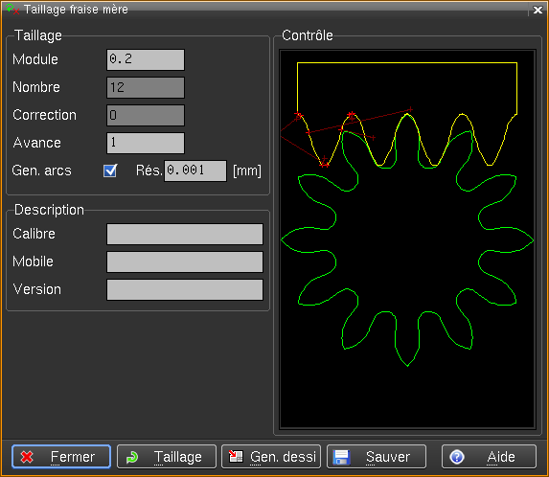549x477 pixels.
Task: Click the green arrow Taillage icon
Action: 132,457
